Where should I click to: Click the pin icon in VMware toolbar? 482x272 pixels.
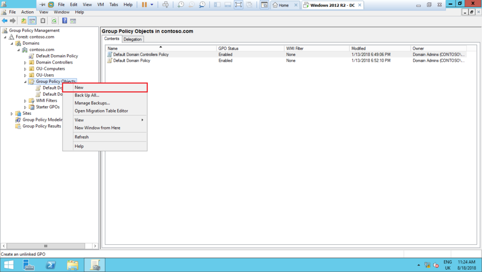[x=42, y=5]
